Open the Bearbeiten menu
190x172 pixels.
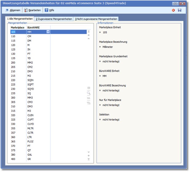pos(32,10)
